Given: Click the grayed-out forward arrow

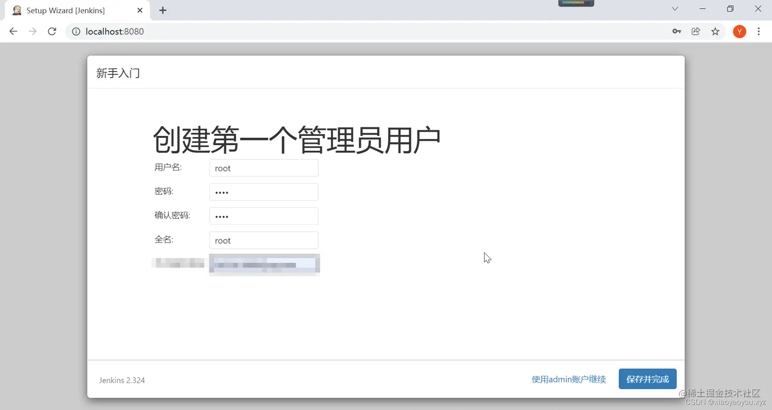Looking at the screenshot, I should (x=32, y=31).
